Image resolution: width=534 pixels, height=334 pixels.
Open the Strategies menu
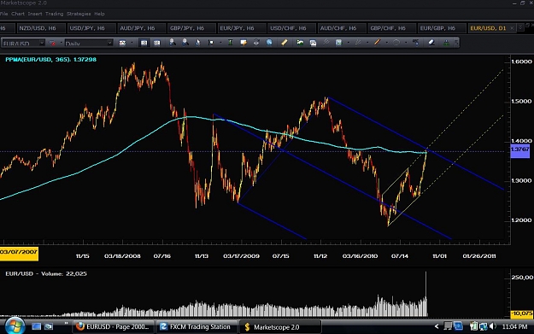[79, 14]
